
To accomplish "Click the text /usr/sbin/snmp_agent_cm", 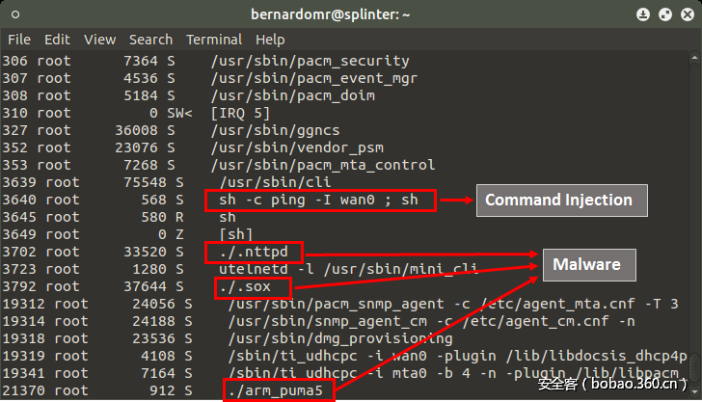I will [x=327, y=321].
